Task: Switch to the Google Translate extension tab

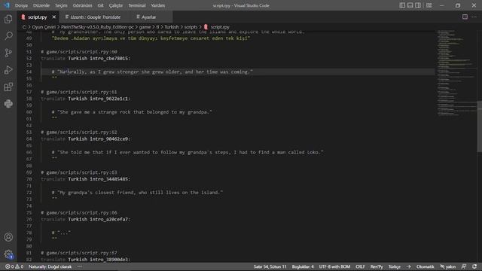Action: [96, 17]
